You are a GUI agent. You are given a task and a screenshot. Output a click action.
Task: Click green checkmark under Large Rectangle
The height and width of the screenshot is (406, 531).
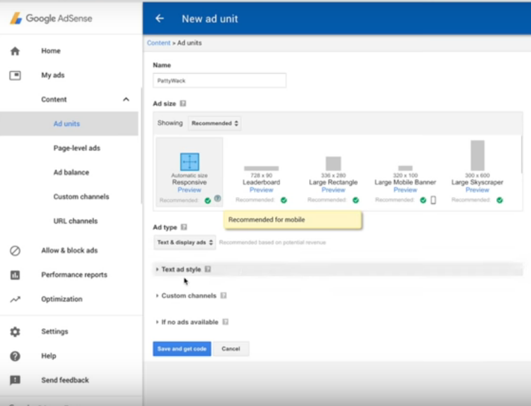[x=355, y=200]
